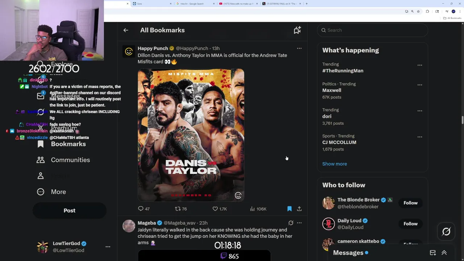Open the Chrome three-dot menu

(459, 11)
